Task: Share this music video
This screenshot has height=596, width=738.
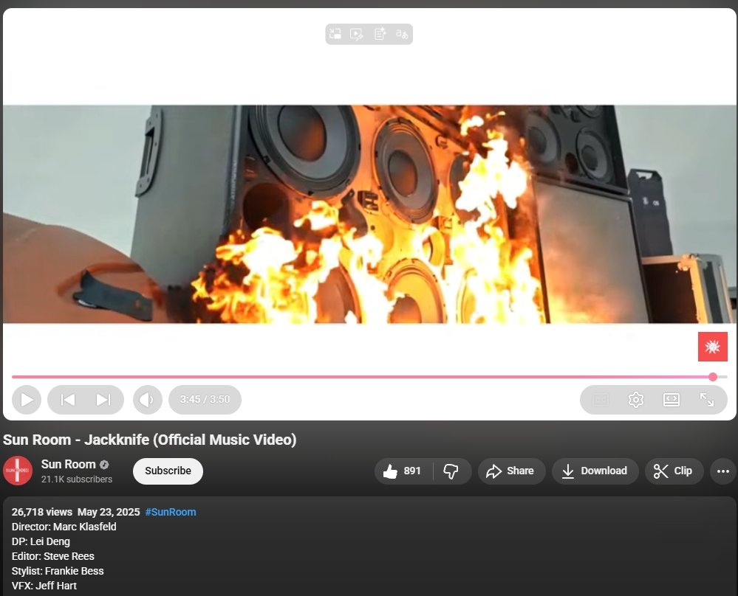Action: (x=512, y=471)
